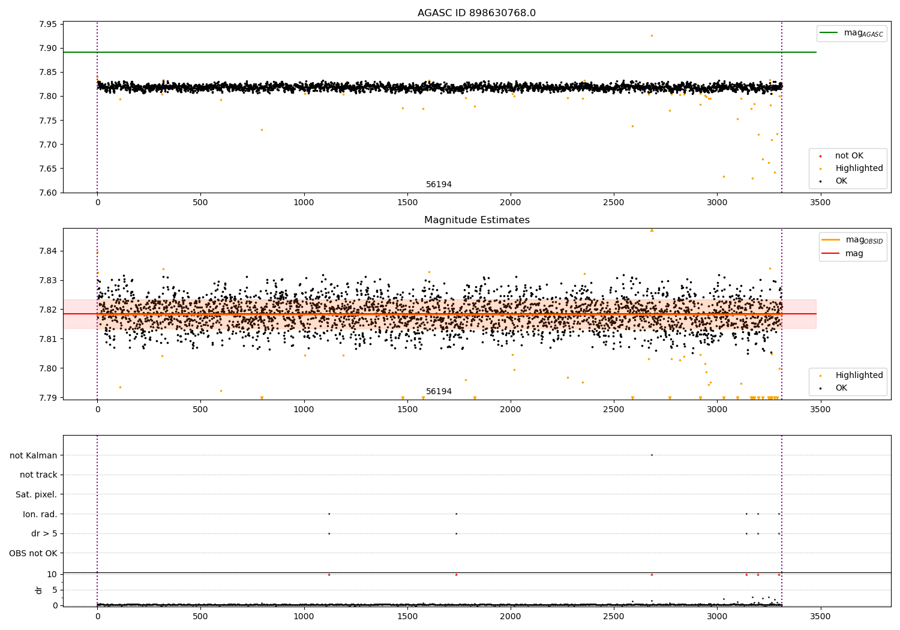Click 'Highlighted' legend entry in top plot
The width and height of the screenshot is (900, 630).
click(x=859, y=169)
